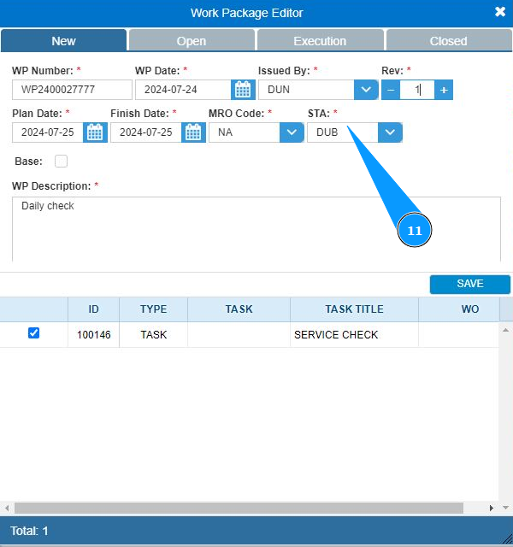Open the WP Date calendar picker
Screen dimensions: 513x547
[x=243, y=90]
